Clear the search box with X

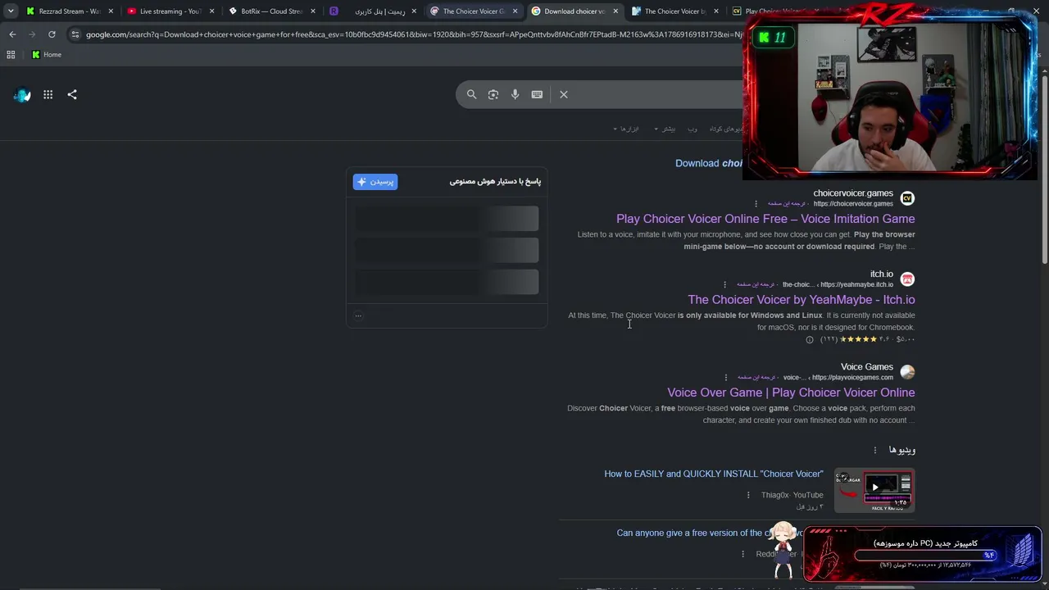tap(564, 94)
